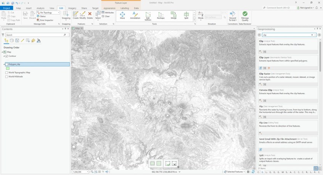The image size is (323, 175).
Task: Clear the current selection
Action: pyautogui.click(x=106, y=16)
